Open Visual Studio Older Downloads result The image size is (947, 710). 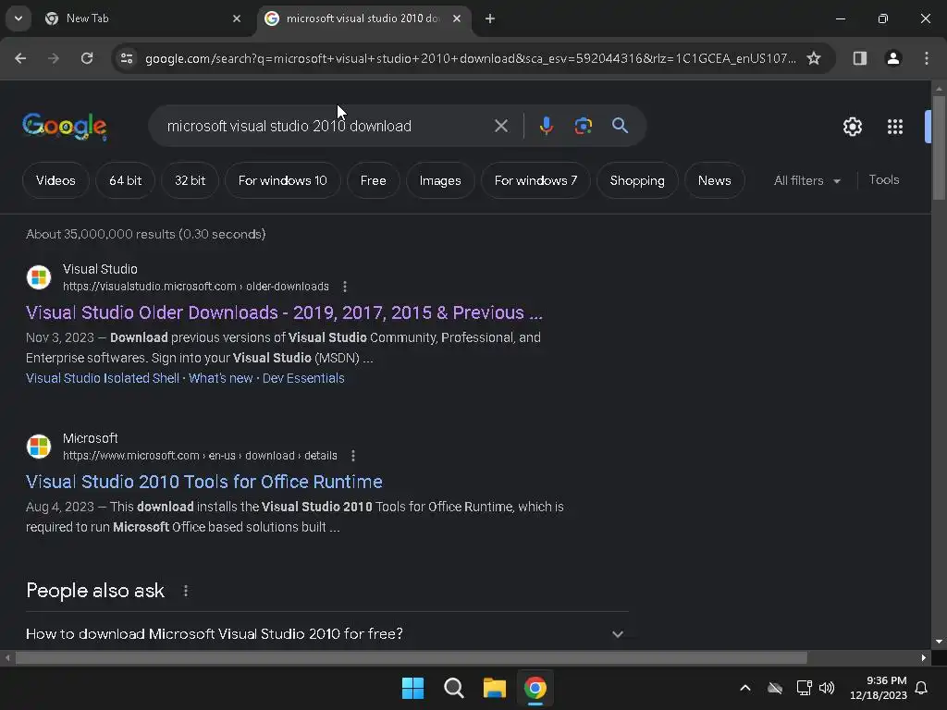[284, 312]
